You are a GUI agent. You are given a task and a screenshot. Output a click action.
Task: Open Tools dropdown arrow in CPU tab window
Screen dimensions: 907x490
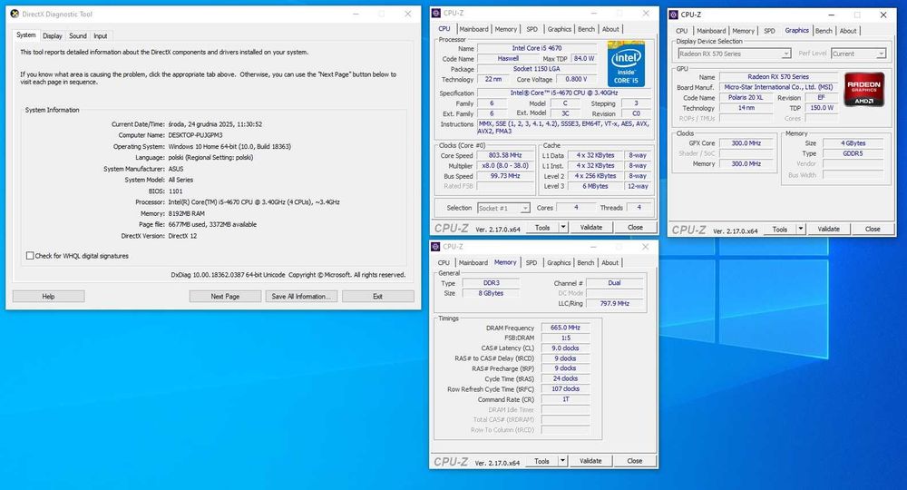tap(563, 228)
